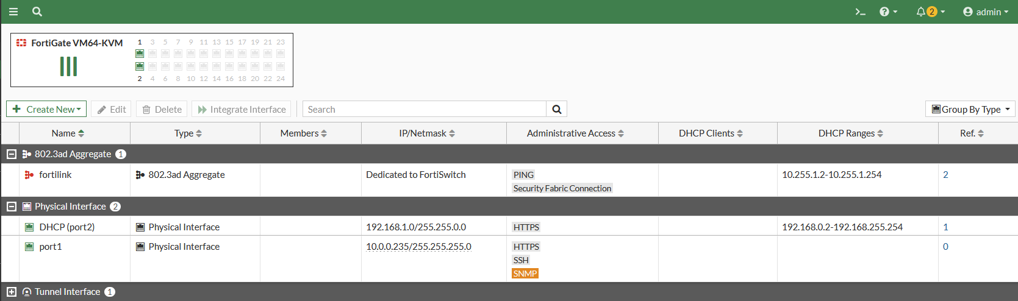Image resolution: width=1018 pixels, height=301 pixels.
Task: Click DHCP range 10.255.1.2-10.255.1.254
Action: point(832,175)
